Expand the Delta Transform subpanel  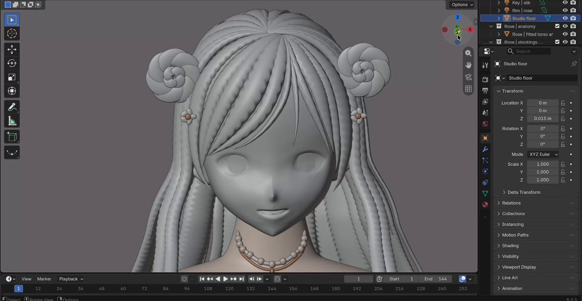[523, 192]
